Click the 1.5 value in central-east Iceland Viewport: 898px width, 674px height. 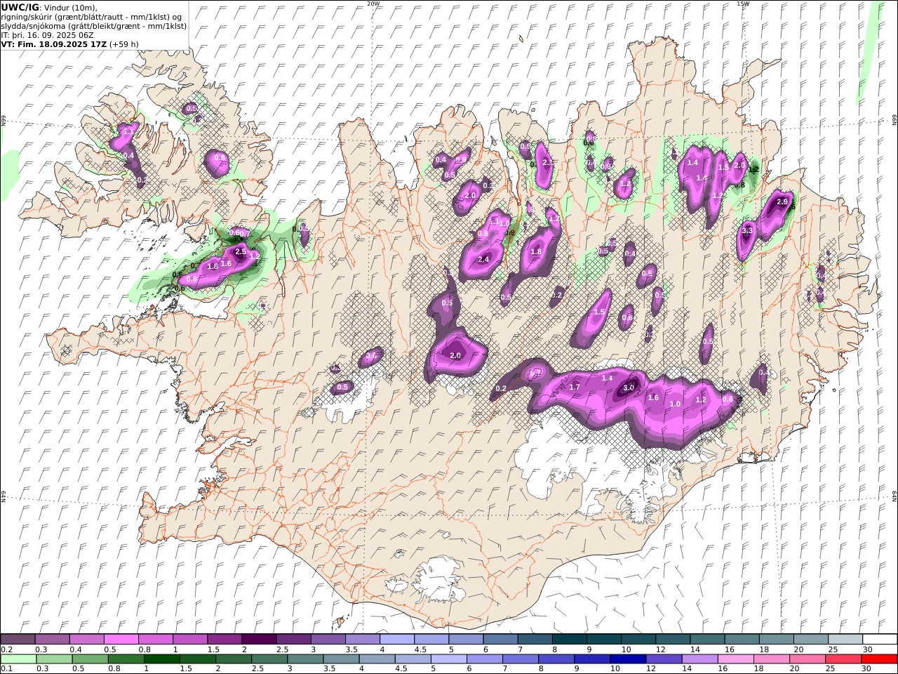pyautogui.click(x=599, y=312)
